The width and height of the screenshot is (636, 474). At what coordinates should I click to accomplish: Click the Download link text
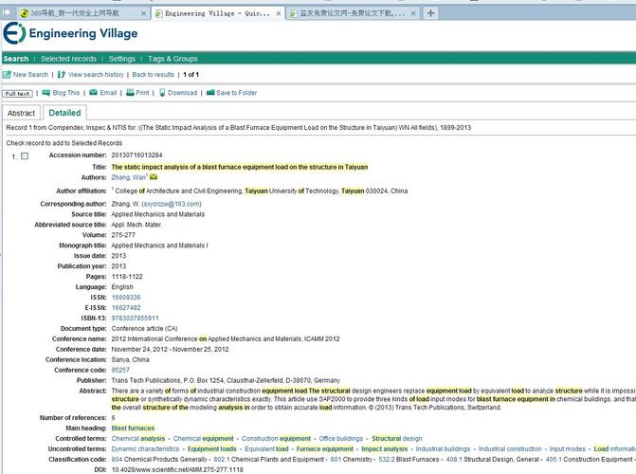(183, 93)
